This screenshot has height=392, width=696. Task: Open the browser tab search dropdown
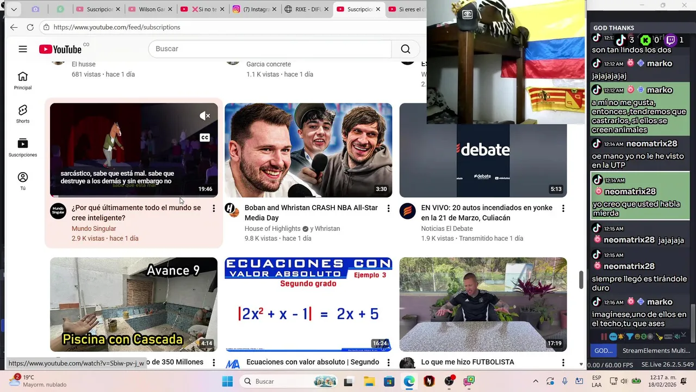[14, 9]
